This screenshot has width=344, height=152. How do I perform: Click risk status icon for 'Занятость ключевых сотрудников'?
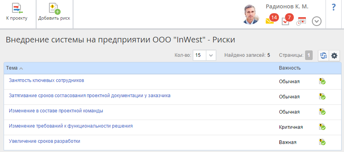(322, 81)
